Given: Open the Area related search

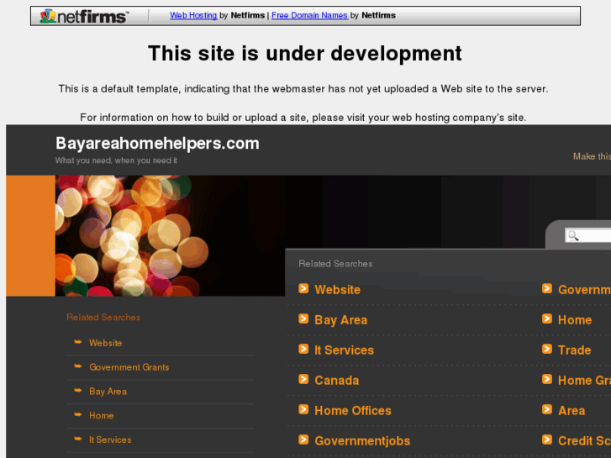Looking at the screenshot, I should [571, 410].
